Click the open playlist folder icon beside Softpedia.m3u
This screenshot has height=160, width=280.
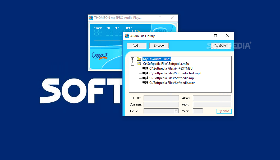(139, 63)
